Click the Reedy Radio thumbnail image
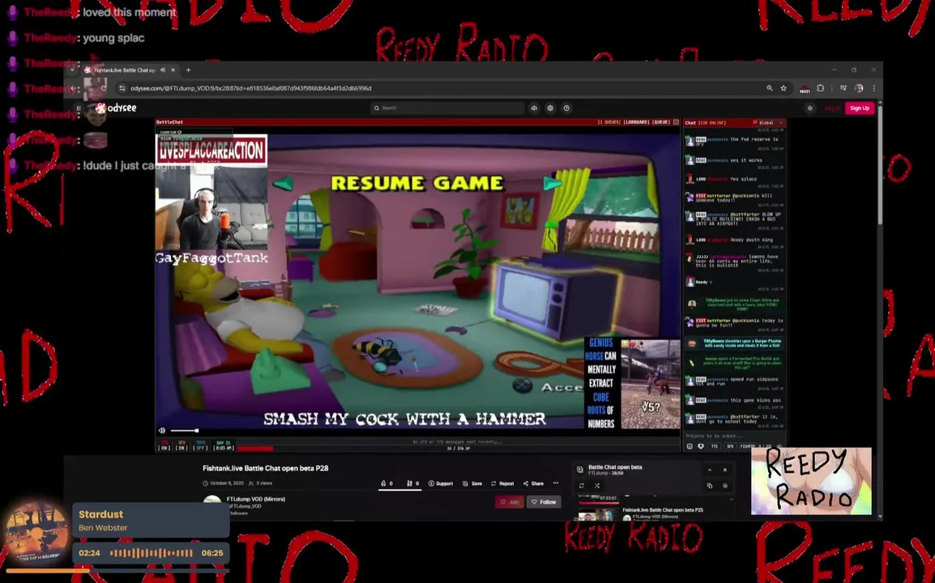This screenshot has height=583, width=935. tap(811, 481)
